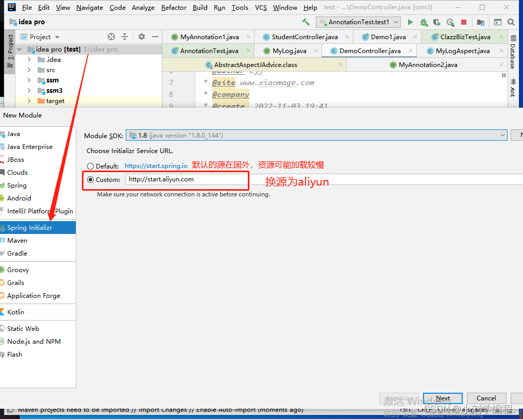523x419 pixels.
Task: Expand the target folder
Action: point(29,100)
